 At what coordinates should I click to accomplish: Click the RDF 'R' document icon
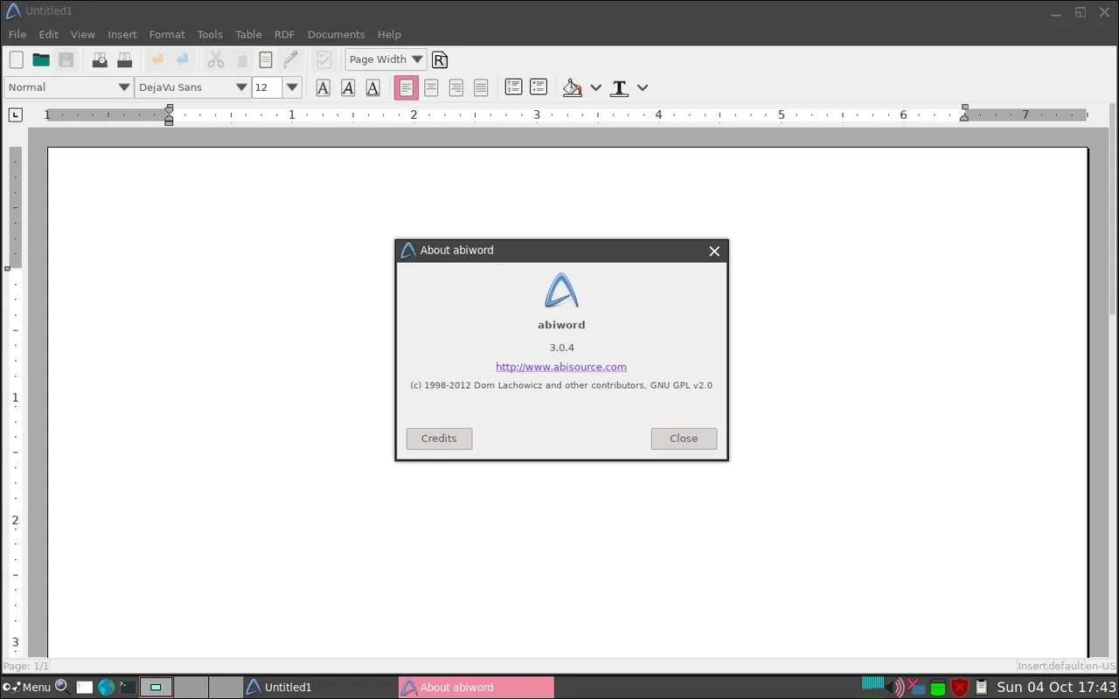coord(440,59)
